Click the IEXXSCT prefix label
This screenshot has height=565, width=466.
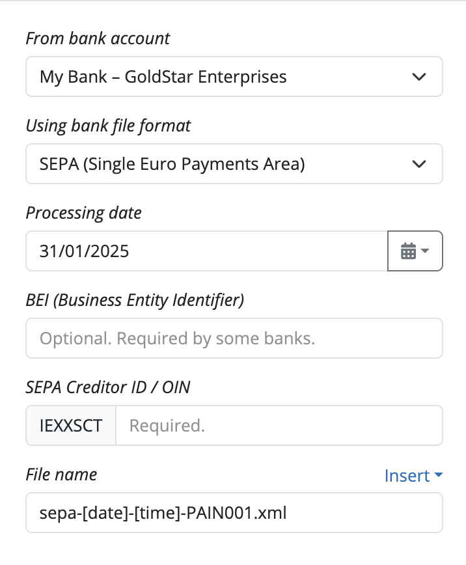(71, 425)
